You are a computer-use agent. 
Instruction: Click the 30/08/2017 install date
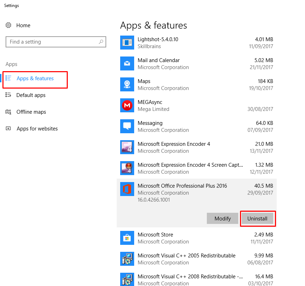(x=260, y=109)
